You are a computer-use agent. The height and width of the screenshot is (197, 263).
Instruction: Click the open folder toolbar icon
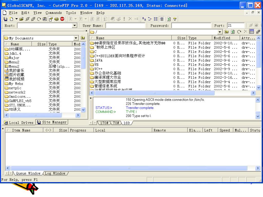tap(22, 19)
